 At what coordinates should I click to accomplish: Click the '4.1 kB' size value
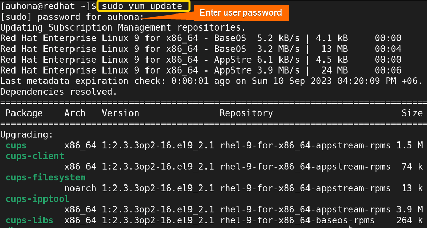332,38
